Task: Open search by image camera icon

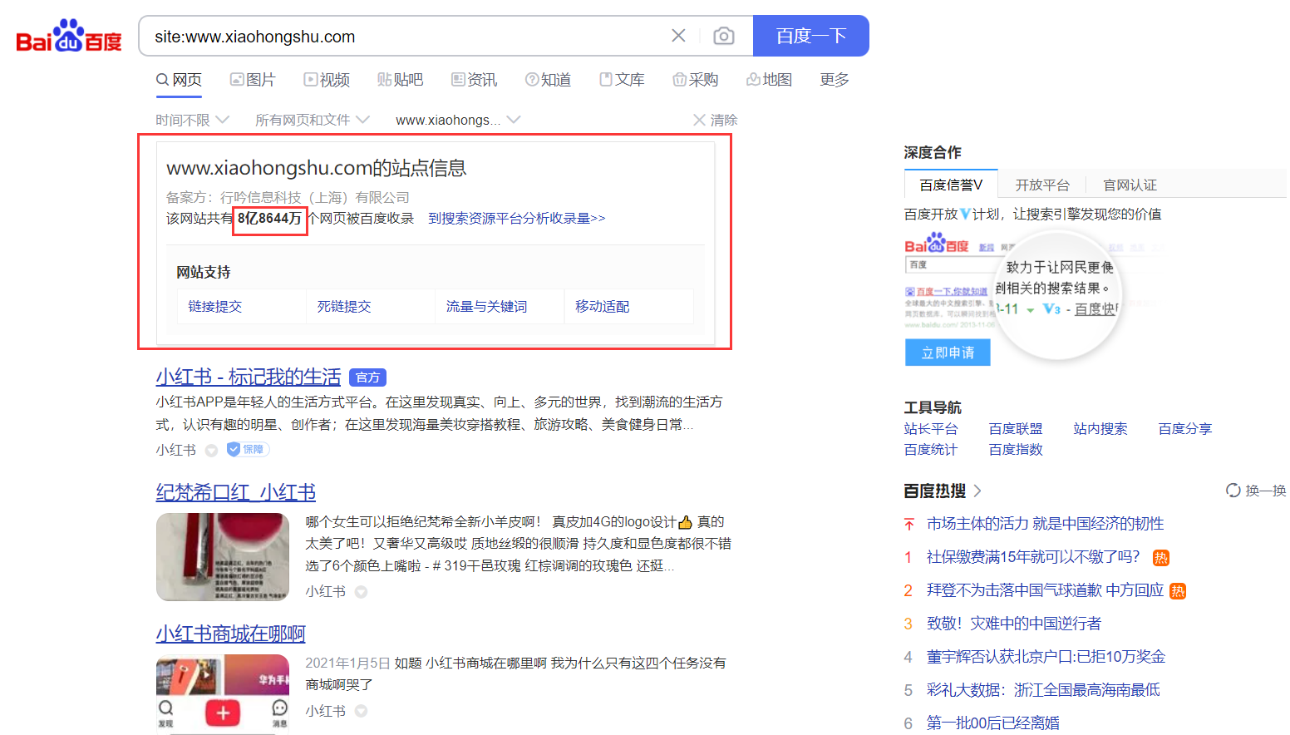Action: click(723, 35)
